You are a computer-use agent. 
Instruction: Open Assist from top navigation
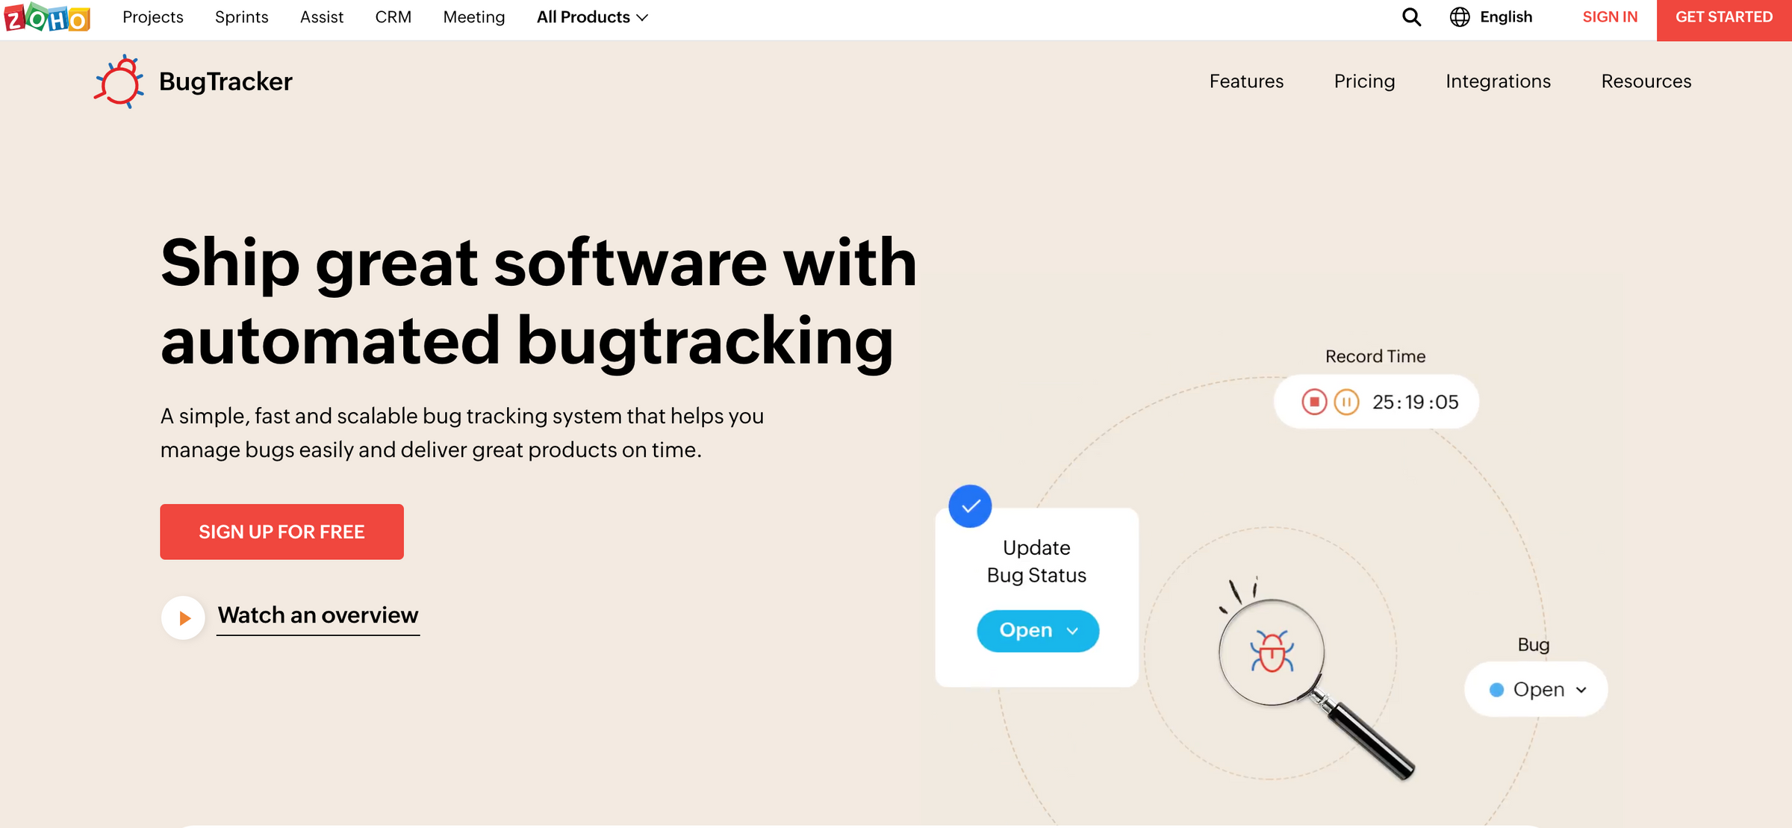tap(322, 17)
